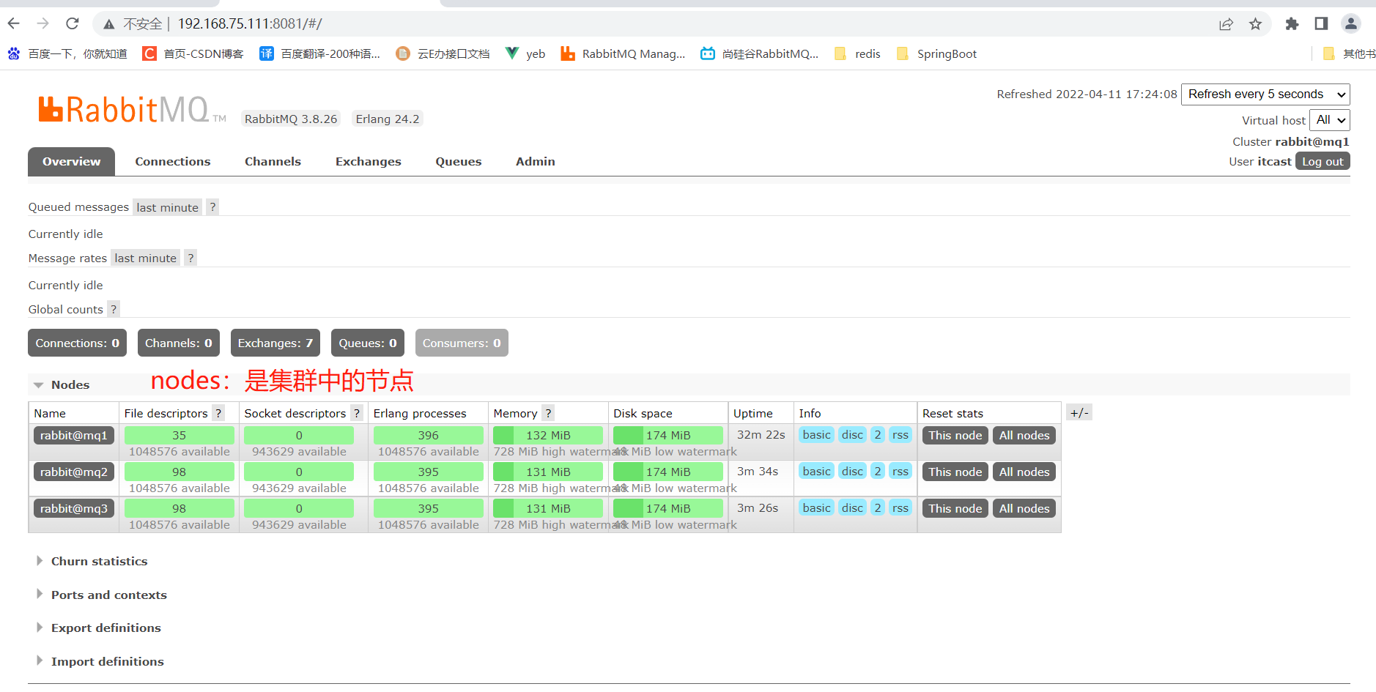This screenshot has width=1376, height=692.
Task: Switch to the Queues tab
Action: click(x=459, y=162)
